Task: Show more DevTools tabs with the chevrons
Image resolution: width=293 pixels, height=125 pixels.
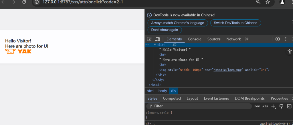Action: click(x=247, y=39)
